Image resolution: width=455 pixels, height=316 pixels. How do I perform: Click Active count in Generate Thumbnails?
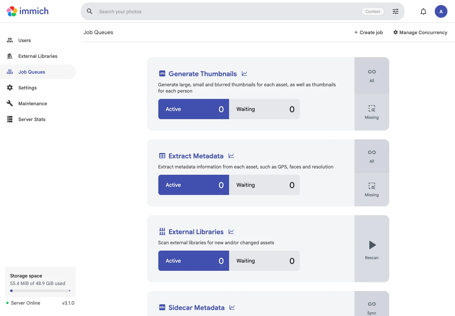click(x=194, y=109)
